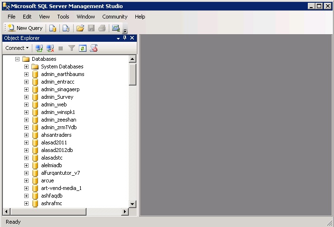Collapse the Databases folder node

(x=17, y=59)
